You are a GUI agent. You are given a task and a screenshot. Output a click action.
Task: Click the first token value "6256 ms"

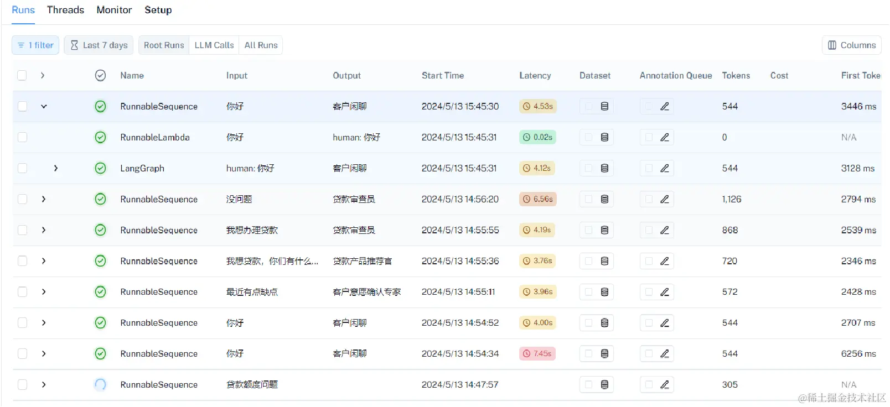tap(858, 354)
